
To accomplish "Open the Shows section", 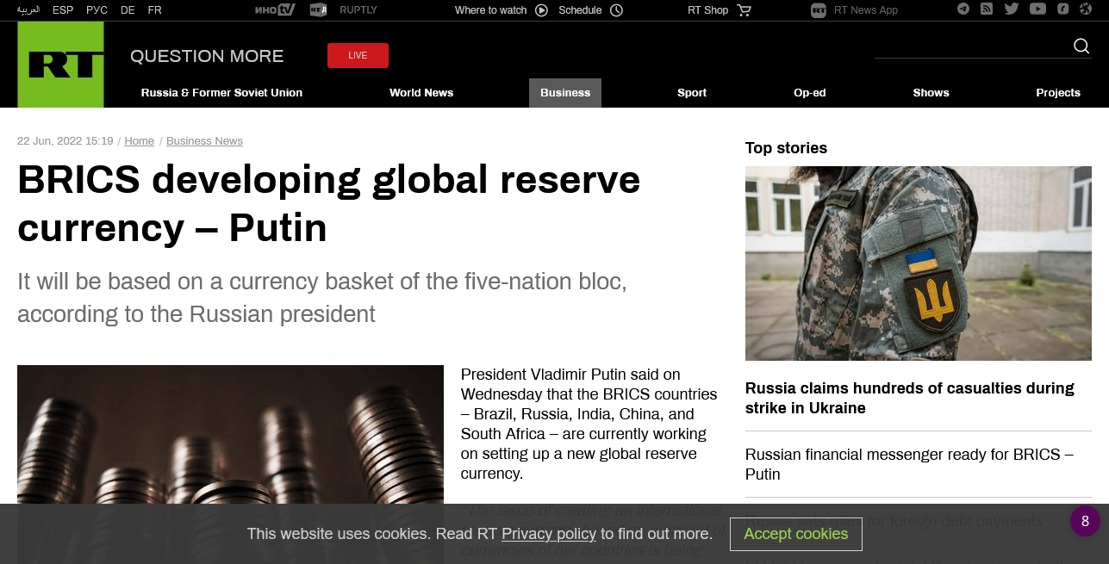I will coord(931,93).
